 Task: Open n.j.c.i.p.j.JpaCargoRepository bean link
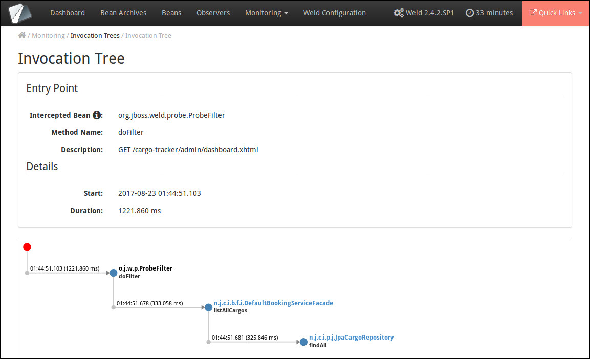pos(351,338)
